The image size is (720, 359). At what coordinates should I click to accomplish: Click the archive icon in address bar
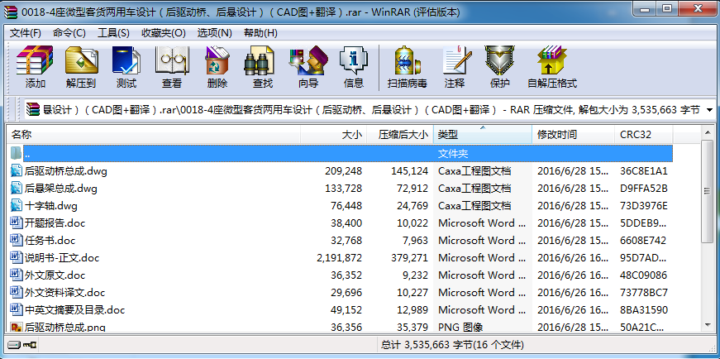click(33, 110)
